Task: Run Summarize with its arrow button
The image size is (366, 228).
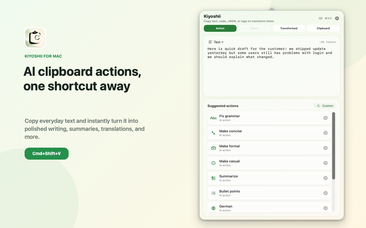Action: coord(325,178)
